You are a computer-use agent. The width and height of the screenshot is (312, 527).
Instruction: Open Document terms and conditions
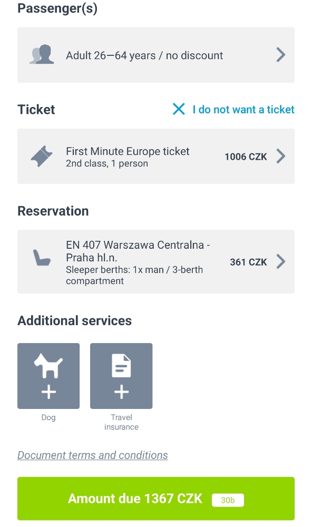(x=93, y=455)
